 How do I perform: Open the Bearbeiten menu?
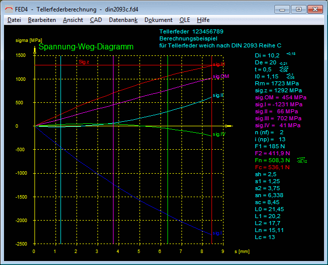42,20
